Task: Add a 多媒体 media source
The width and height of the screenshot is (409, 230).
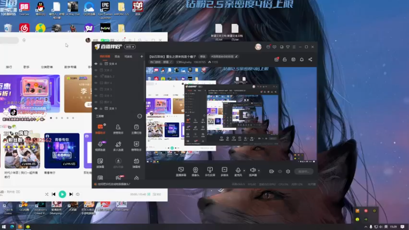Action: click(x=224, y=172)
